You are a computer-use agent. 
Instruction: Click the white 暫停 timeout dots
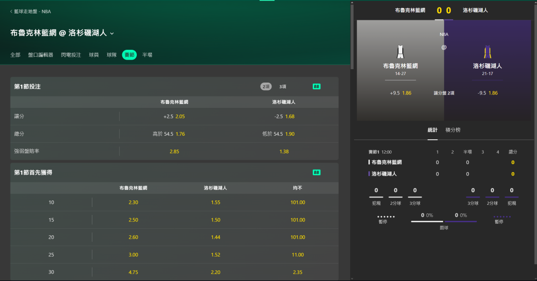click(386, 216)
